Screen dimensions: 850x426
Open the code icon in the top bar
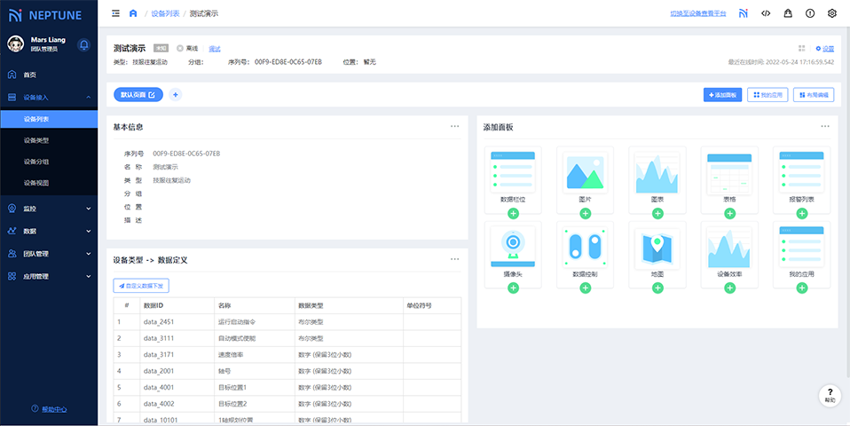tap(766, 13)
